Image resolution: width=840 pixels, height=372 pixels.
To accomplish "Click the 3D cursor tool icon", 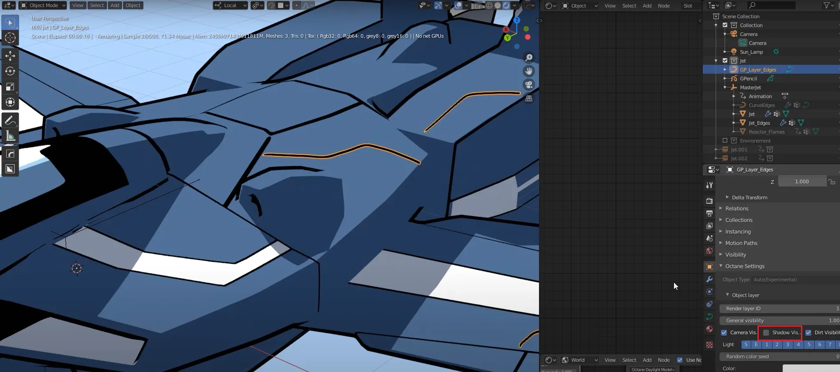I will pyautogui.click(x=10, y=38).
